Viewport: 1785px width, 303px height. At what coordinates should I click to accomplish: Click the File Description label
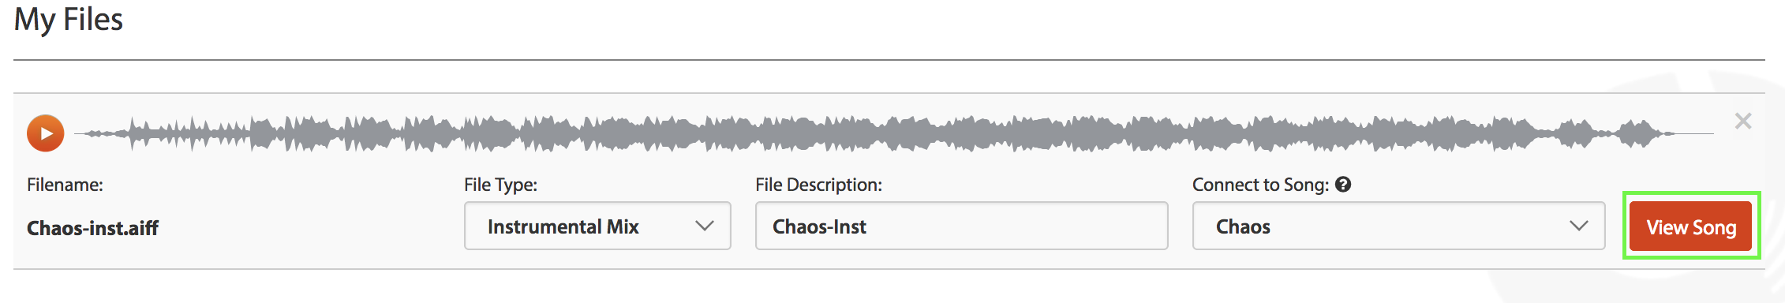point(818,185)
